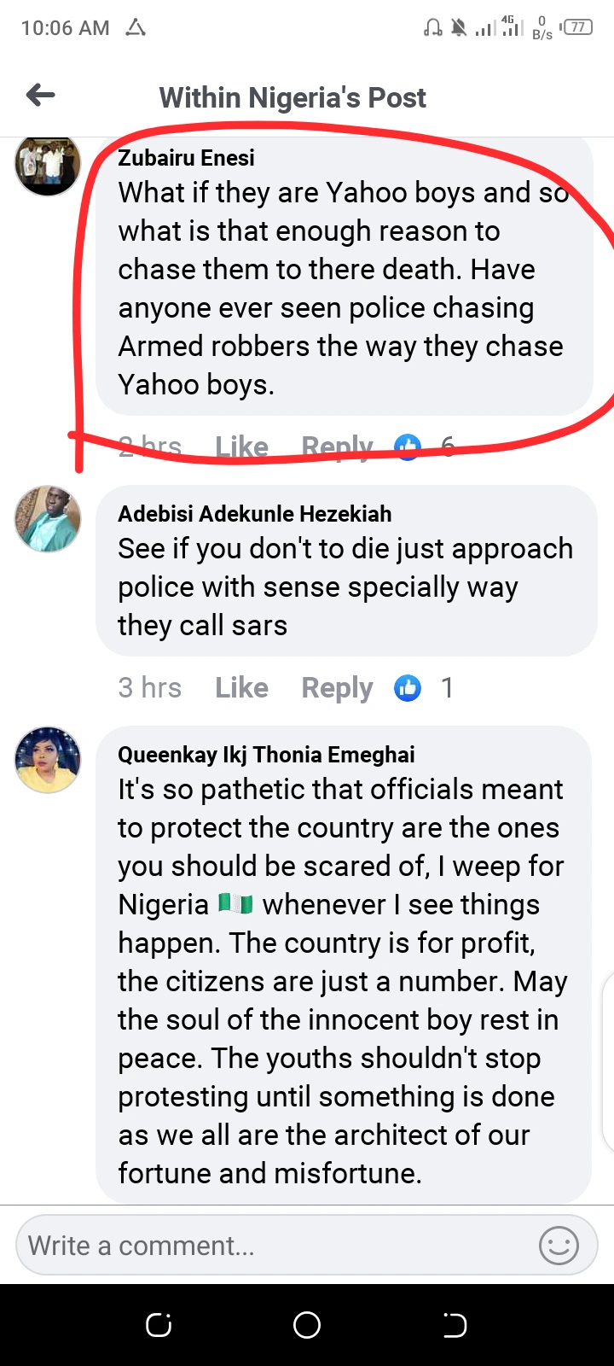Tap the muted notifications bell in the status bar
Viewport: 614px width, 1366px height.
pyautogui.click(x=459, y=28)
